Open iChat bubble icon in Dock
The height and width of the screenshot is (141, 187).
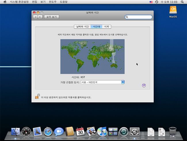point(59,132)
